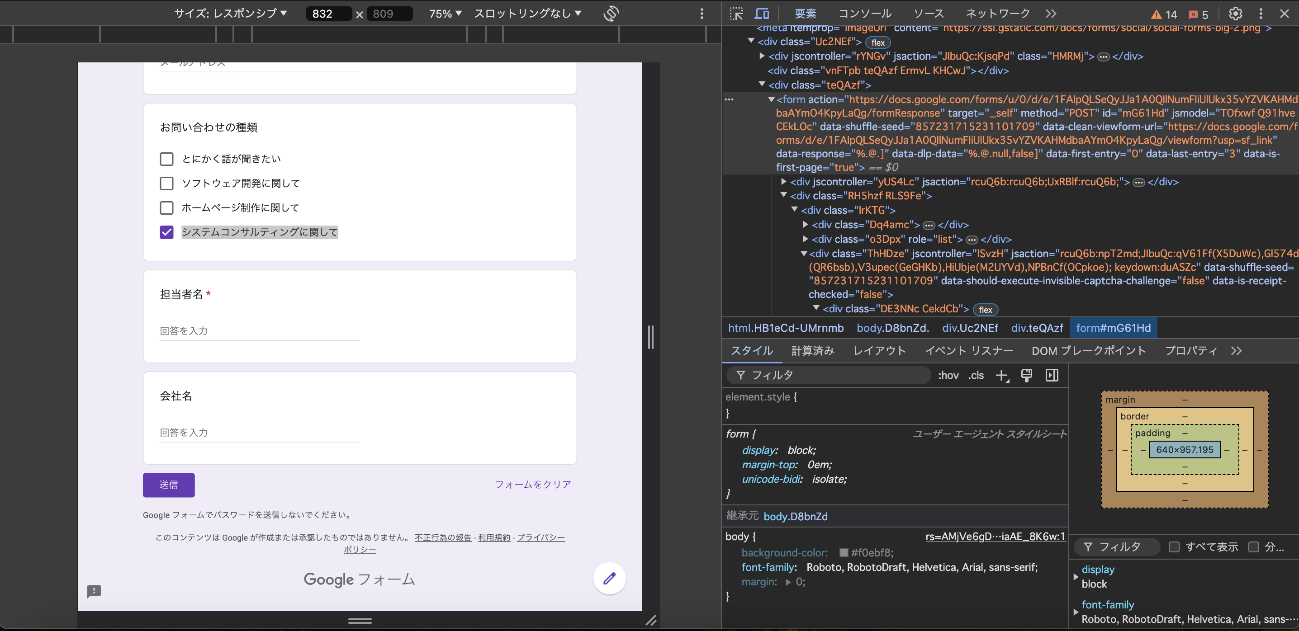Viewport: 1299px width, 631px height.
Task: Click flex badge on Uc2NEf div
Action: pyautogui.click(x=878, y=43)
